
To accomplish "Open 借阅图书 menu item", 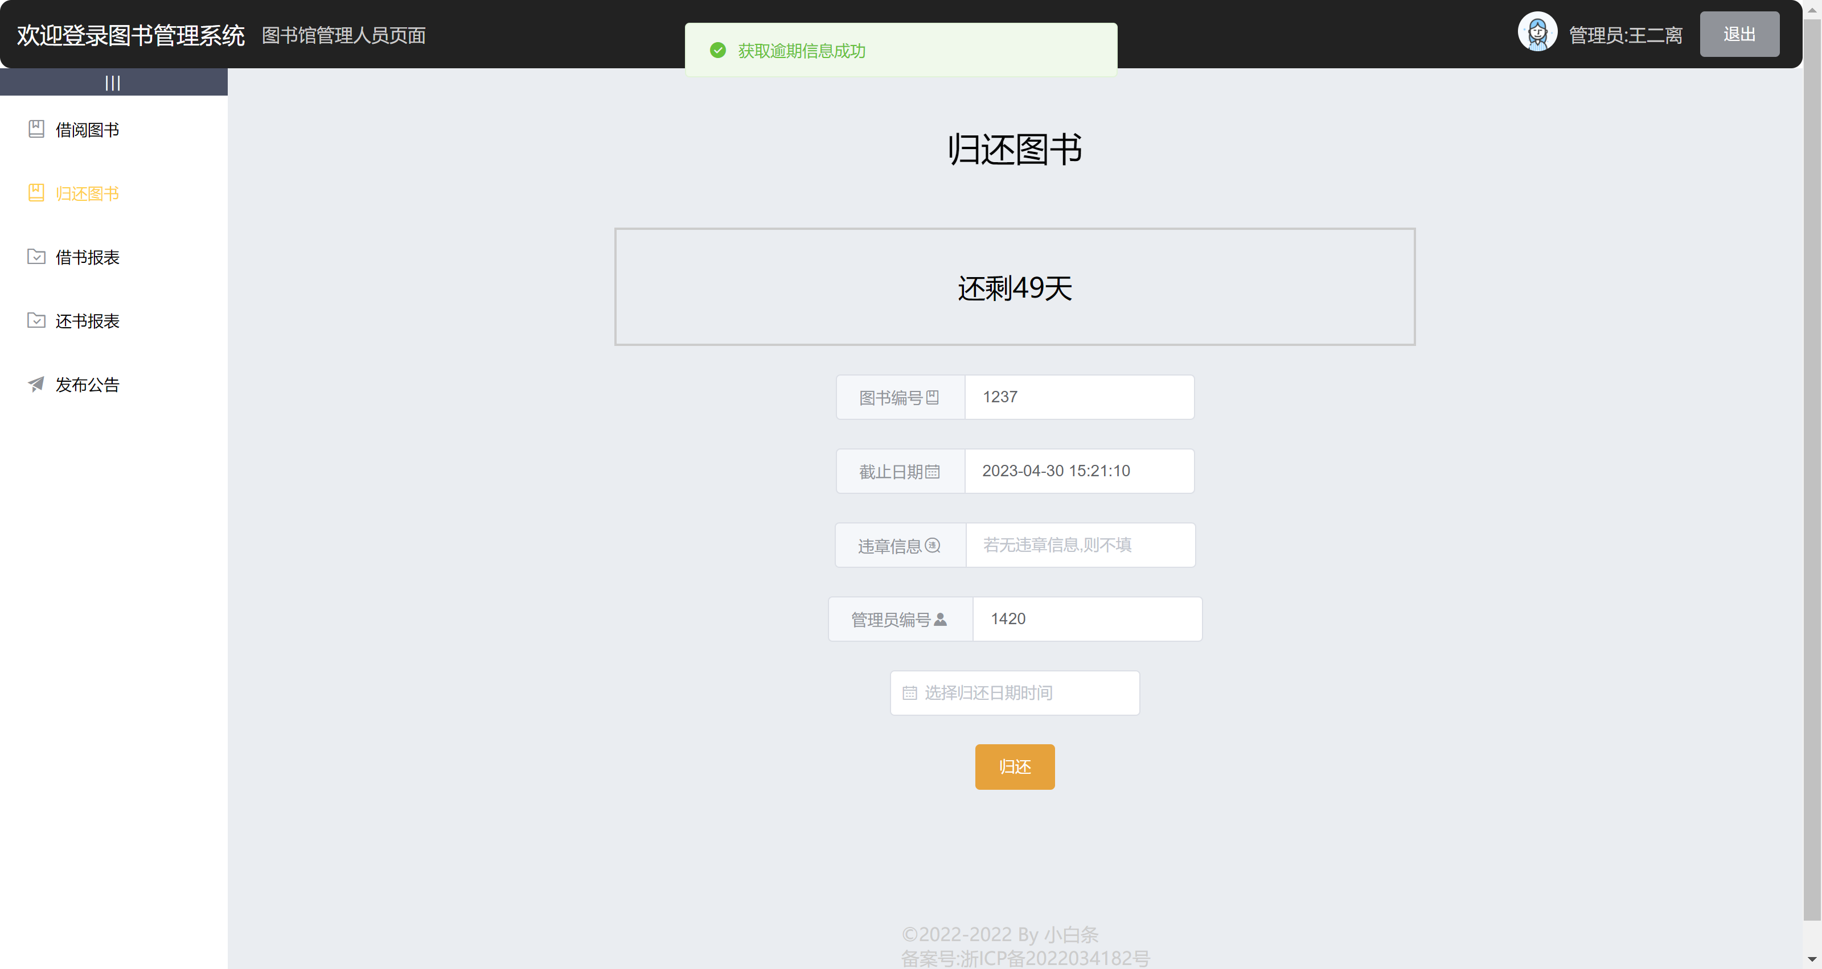I will (x=88, y=130).
